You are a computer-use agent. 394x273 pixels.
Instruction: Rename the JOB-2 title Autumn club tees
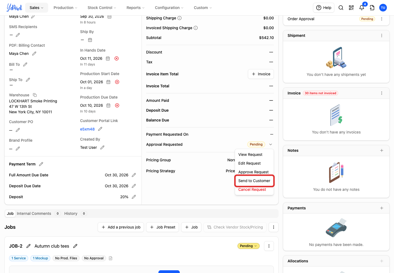coord(75,246)
